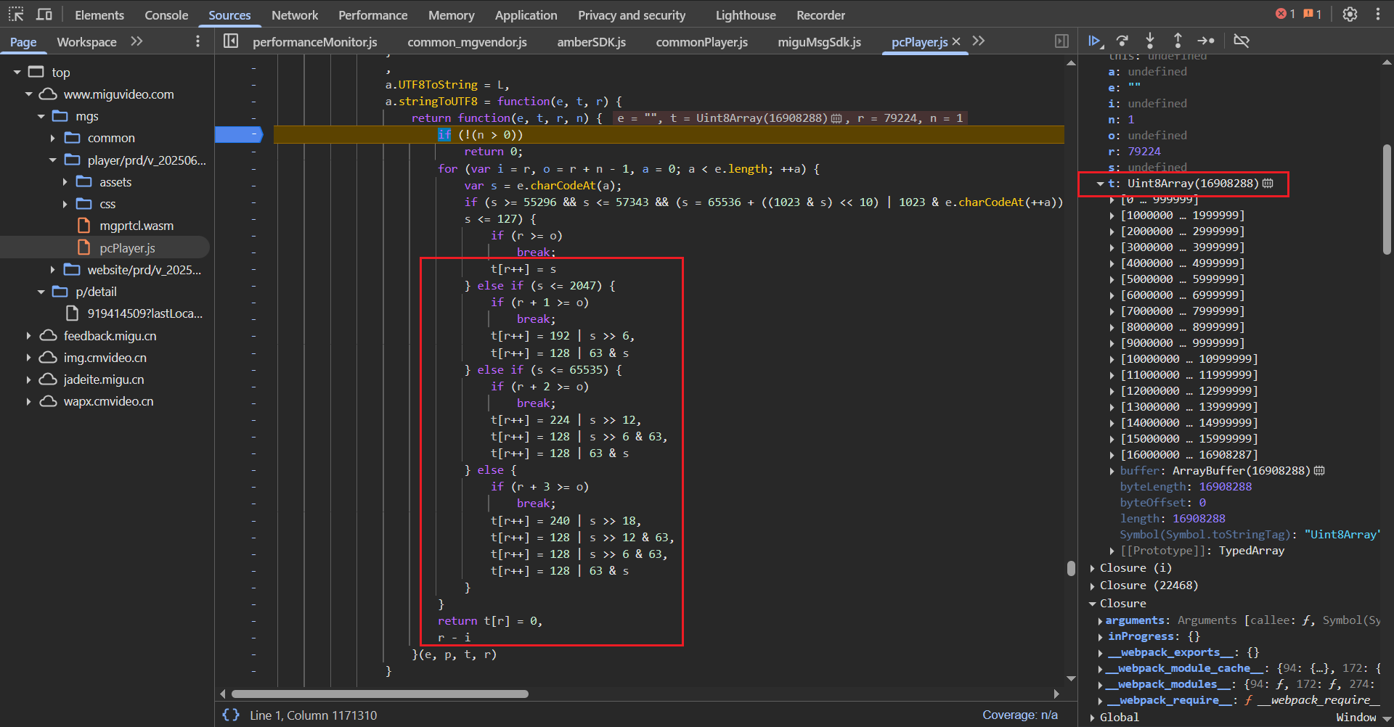Screen dimensions: 1394x727
Task: Open mgprtcl.wasm file in tree
Action: [x=136, y=226]
